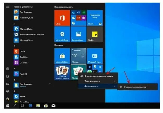Image resolution: width=163 pixels, height=113 pixels.
Task: Choose Отключить живые плитки
Action: [137, 87]
